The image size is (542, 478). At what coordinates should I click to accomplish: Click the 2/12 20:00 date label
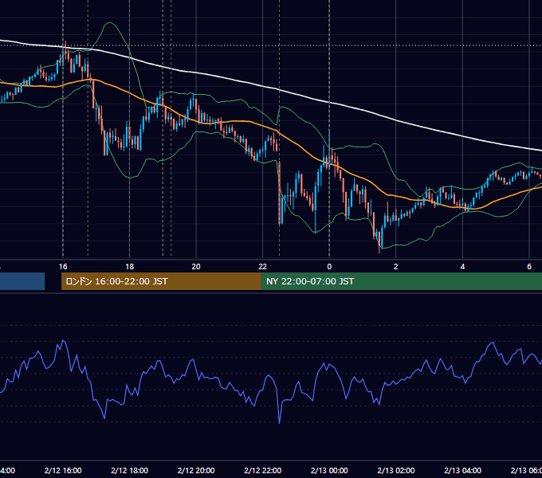(196, 470)
